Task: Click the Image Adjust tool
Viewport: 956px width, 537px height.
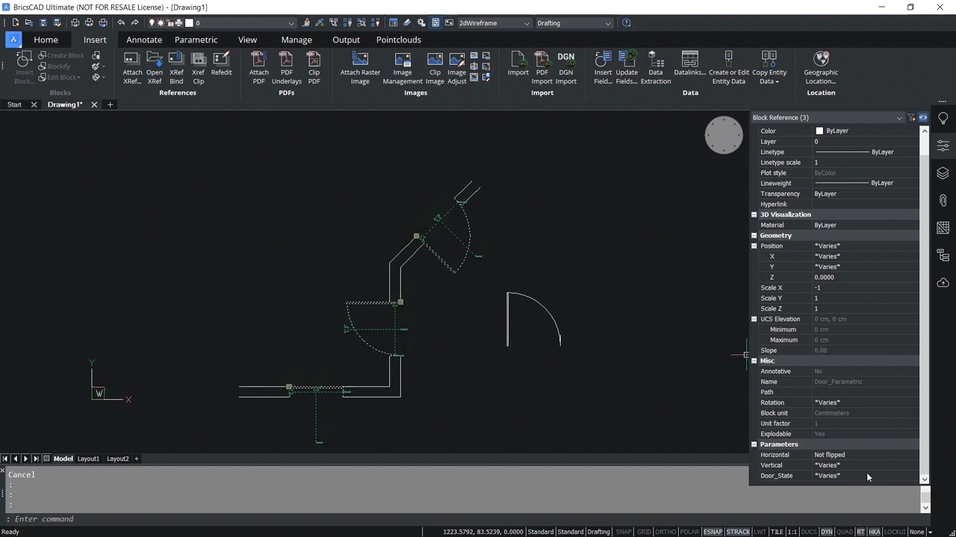Action: pyautogui.click(x=456, y=68)
